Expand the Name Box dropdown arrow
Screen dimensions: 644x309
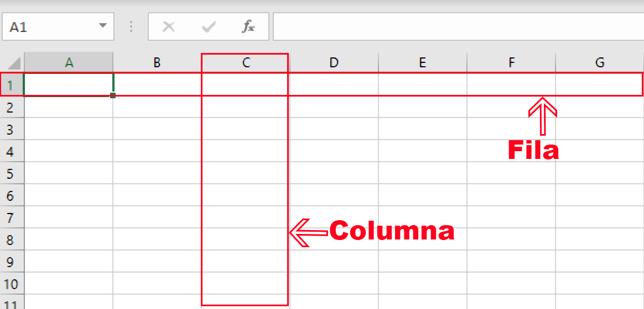click(102, 26)
